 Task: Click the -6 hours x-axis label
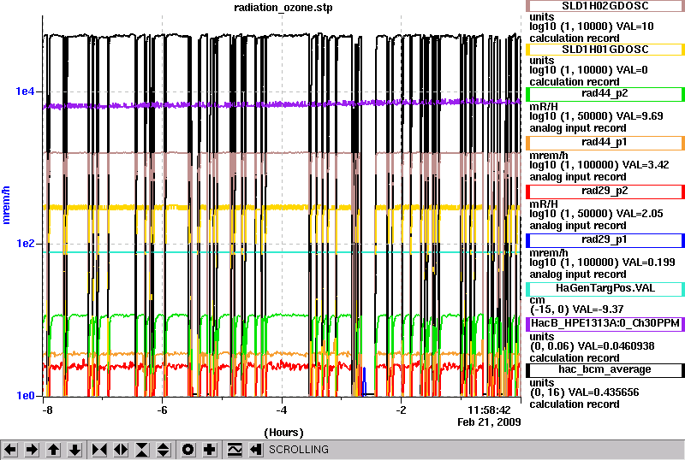point(162,410)
